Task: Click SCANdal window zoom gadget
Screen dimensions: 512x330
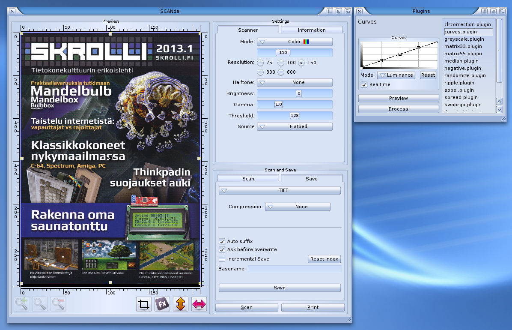Action: (339, 11)
